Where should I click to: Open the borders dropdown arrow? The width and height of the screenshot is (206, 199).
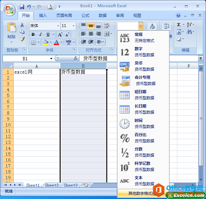(38, 42)
